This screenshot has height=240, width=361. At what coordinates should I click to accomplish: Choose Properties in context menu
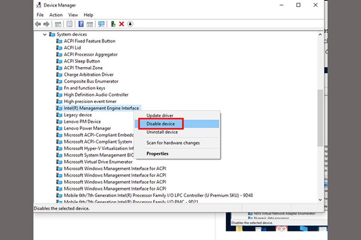(x=177, y=154)
